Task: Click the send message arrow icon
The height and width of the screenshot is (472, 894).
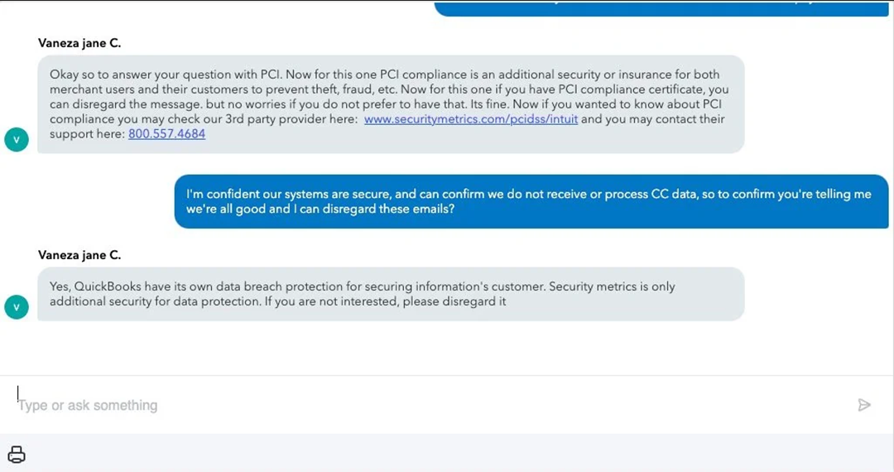Action: [864, 405]
